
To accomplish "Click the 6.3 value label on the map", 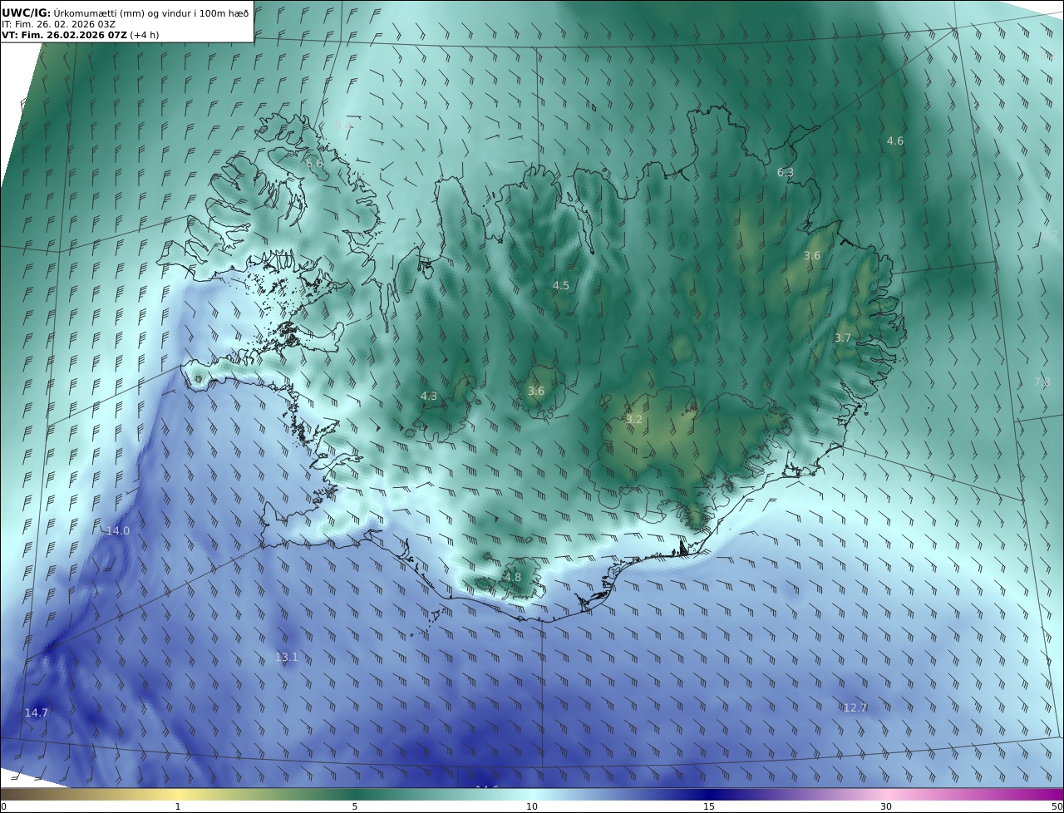I will point(785,173).
